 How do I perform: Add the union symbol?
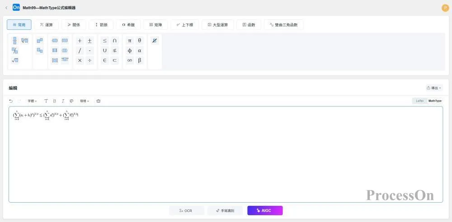coord(105,51)
